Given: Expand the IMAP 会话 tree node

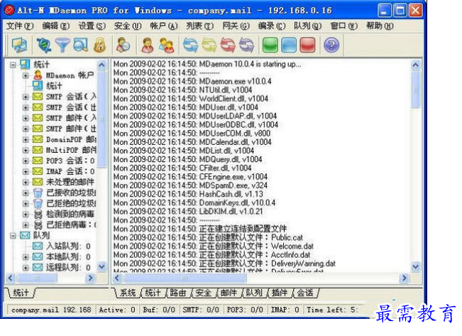Looking at the screenshot, I should tap(26, 171).
